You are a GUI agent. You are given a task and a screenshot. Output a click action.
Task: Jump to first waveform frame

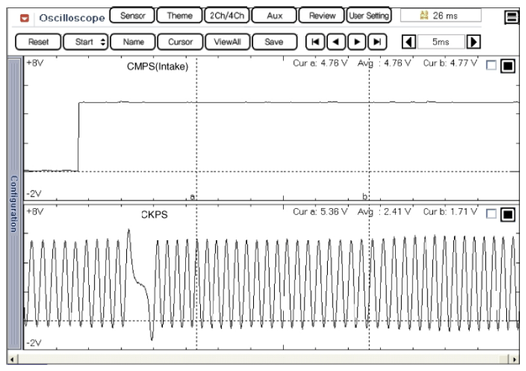pyautogui.click(x=314, y=41)
